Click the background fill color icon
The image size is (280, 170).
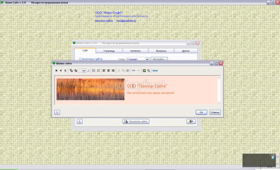76,71
